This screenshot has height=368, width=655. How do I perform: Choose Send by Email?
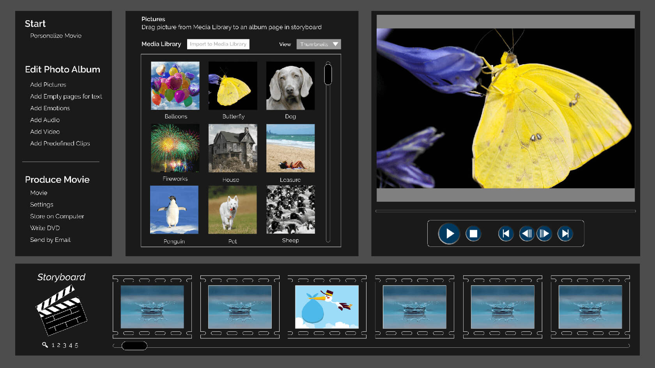point(50,240)
